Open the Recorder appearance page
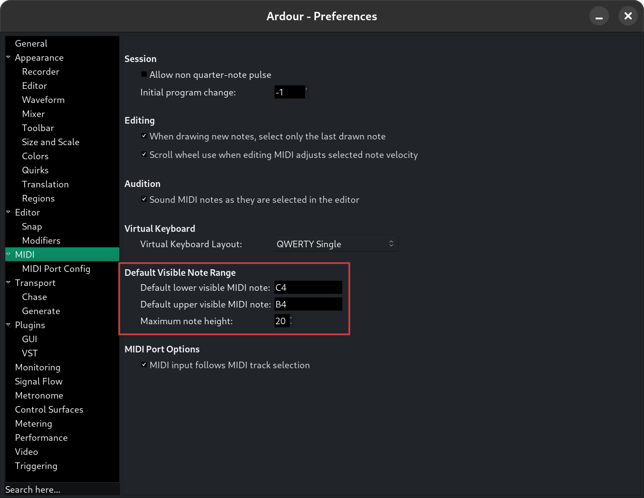Viewport: 644px width, 498px height. 40,71
